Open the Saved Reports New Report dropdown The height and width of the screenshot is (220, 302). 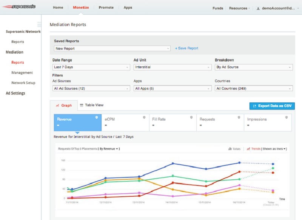[x=112, y=49]
